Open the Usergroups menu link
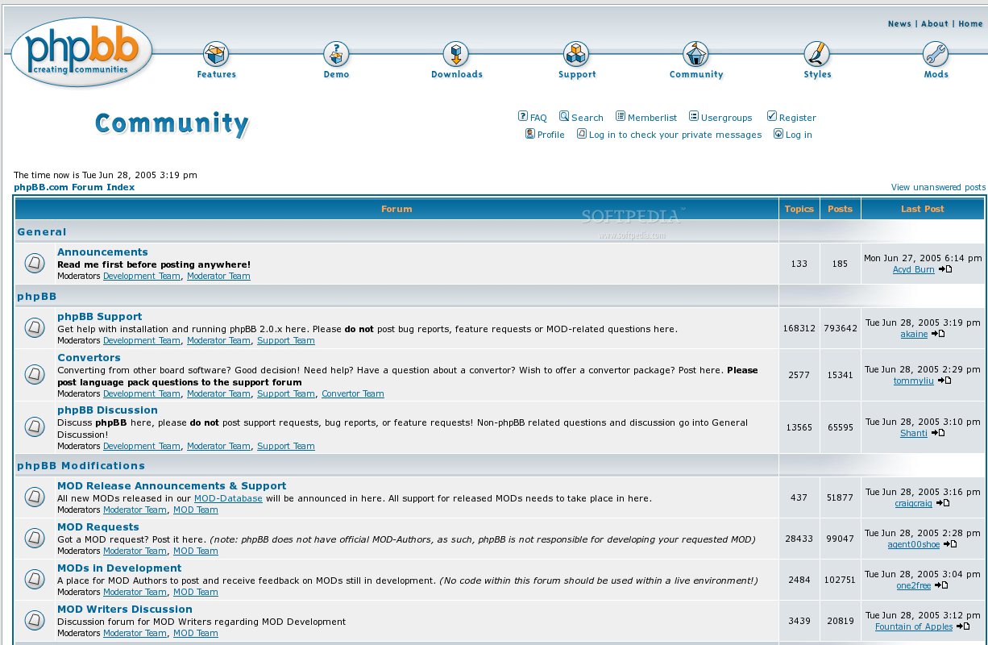 [x=726, y=118]
